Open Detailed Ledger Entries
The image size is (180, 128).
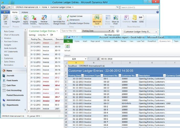78,23
